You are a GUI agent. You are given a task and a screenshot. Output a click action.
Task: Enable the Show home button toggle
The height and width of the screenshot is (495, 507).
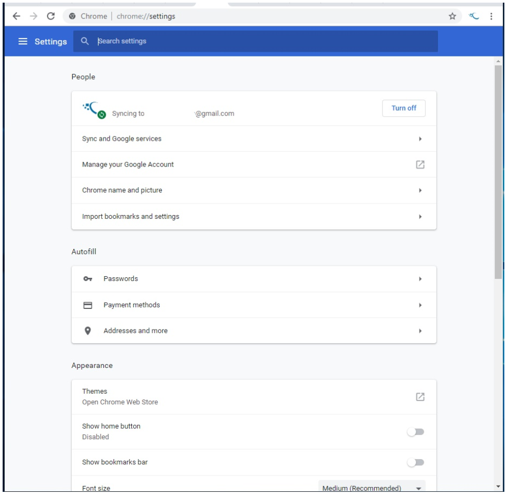tap(415, 432)
